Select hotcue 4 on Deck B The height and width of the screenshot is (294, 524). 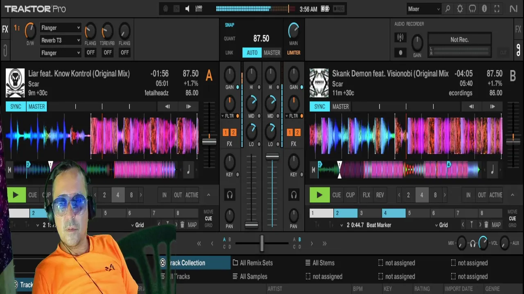(x=393, y=213)
